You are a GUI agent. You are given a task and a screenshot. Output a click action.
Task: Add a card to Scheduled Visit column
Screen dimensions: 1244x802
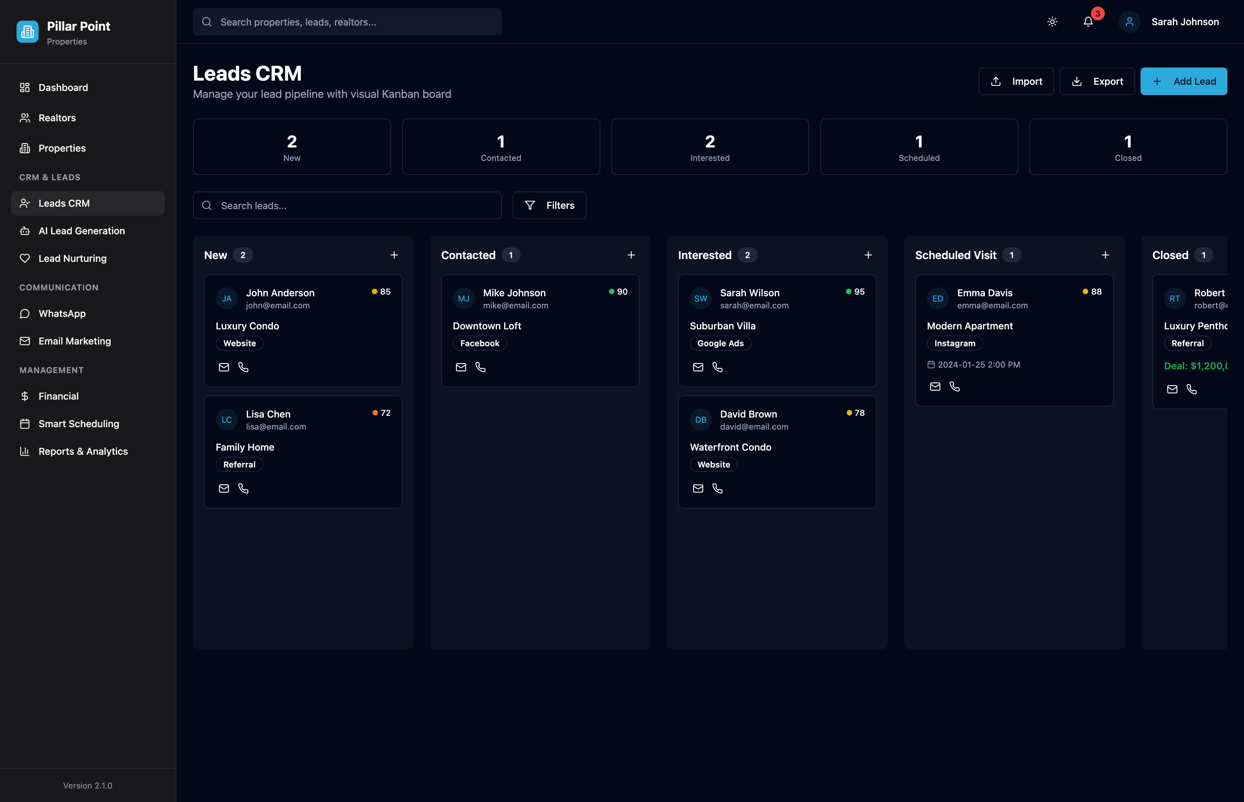[1105, 255]
